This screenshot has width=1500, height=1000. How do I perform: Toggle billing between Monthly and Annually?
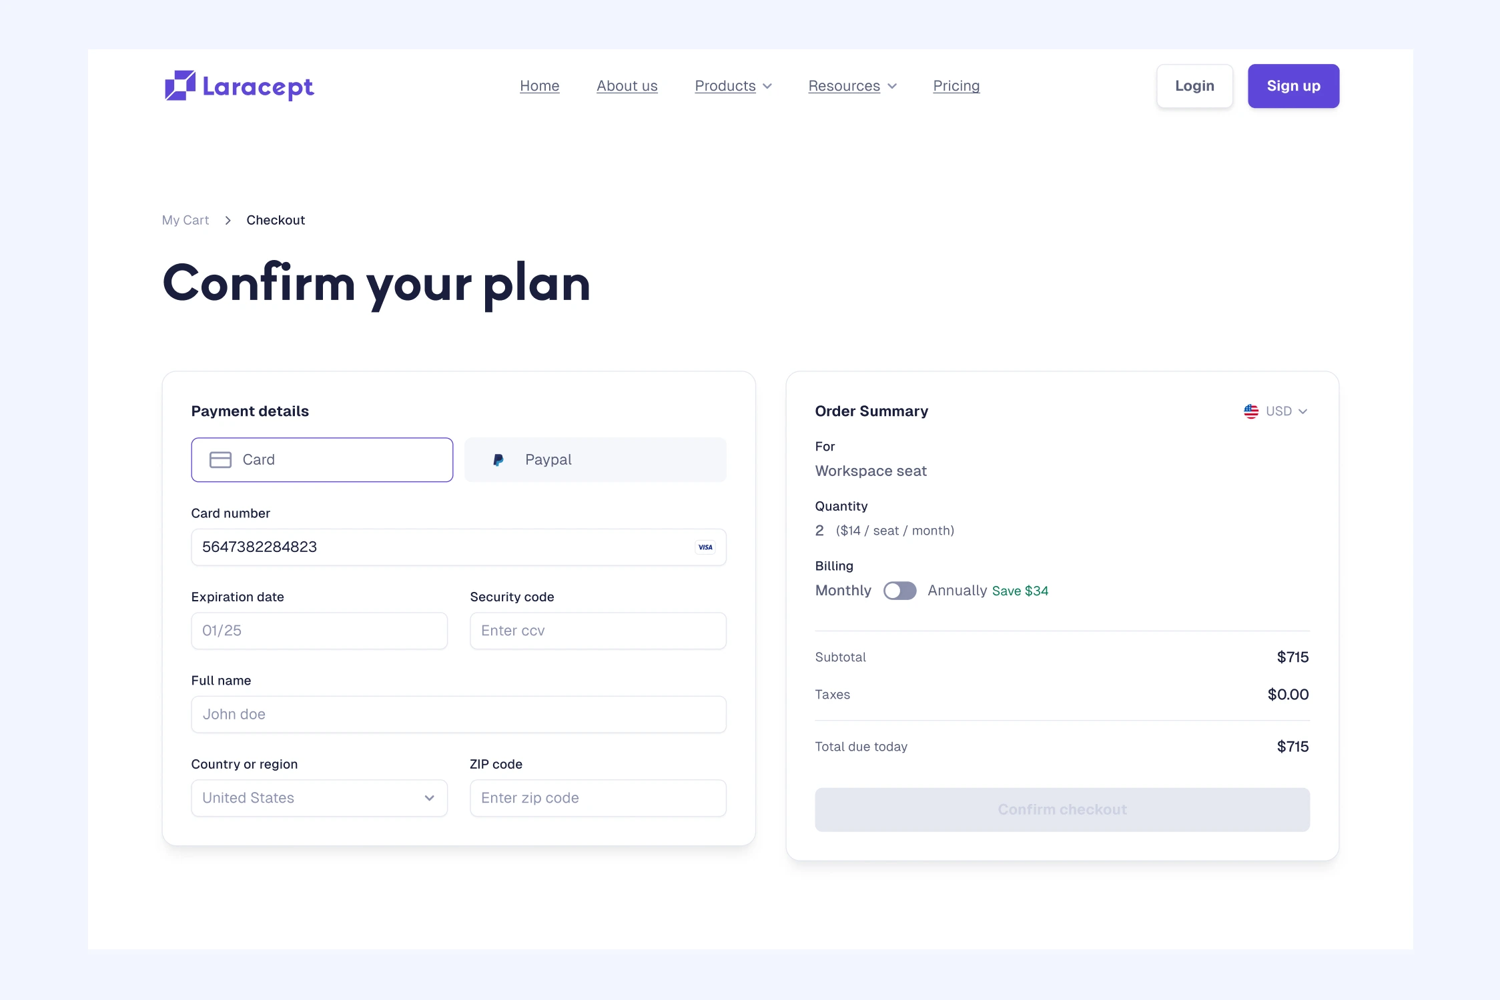tap(899, 591)
